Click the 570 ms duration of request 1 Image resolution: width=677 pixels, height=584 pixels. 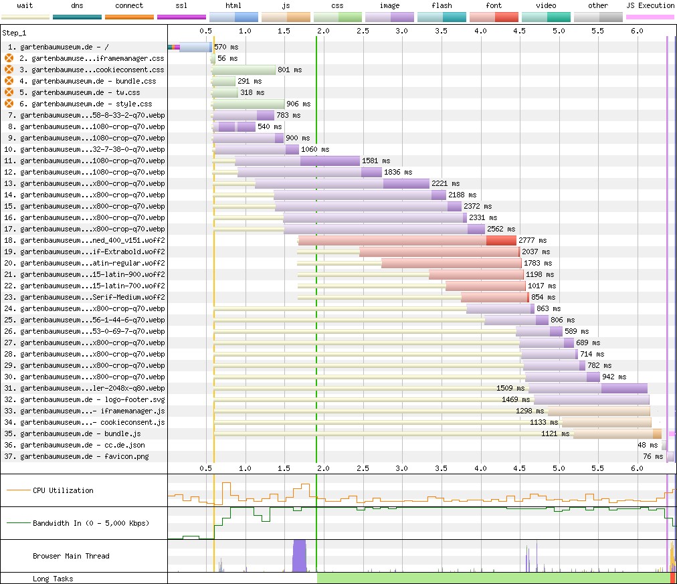pos(226,47)
